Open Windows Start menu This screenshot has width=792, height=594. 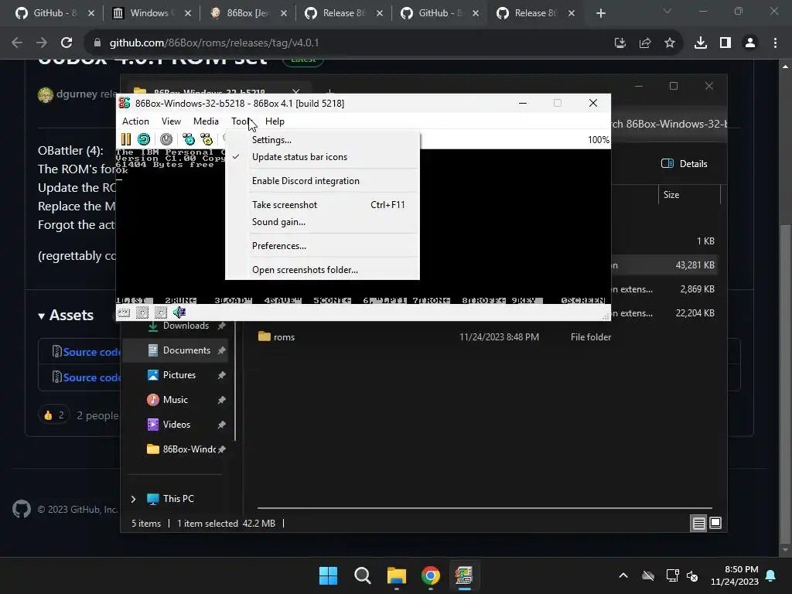coord(328,575)
